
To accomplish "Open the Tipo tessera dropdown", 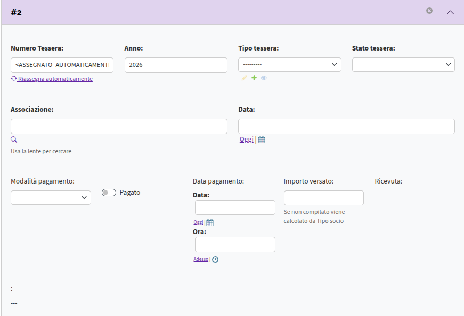I will click(x=289, y=65).
